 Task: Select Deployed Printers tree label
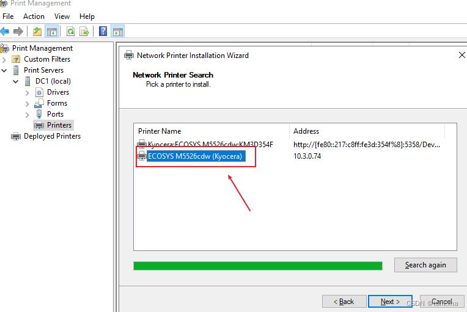[52, 136]
